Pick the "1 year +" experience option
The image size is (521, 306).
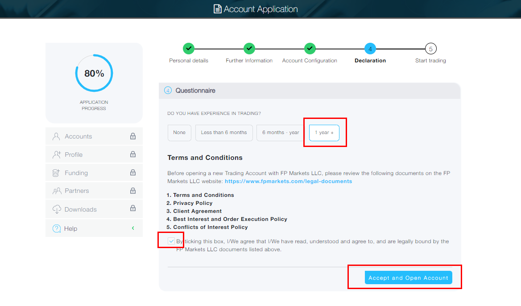[x=324, y=133]
